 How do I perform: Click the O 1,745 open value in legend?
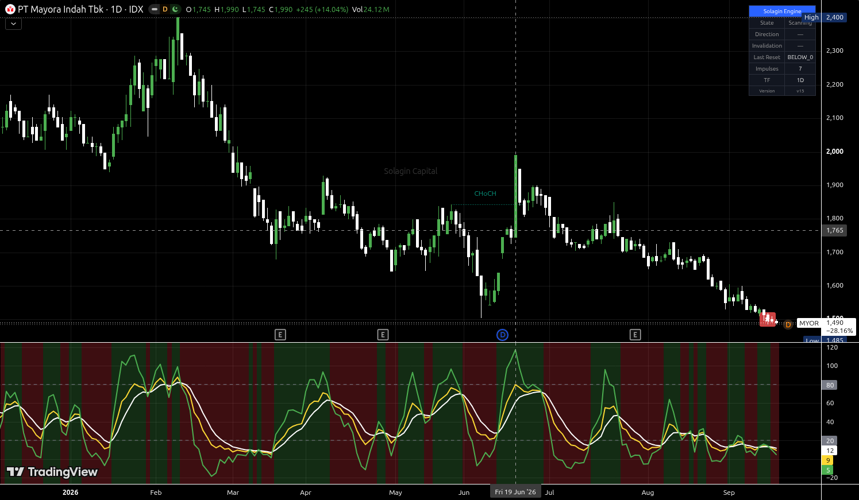click(198, 10)
